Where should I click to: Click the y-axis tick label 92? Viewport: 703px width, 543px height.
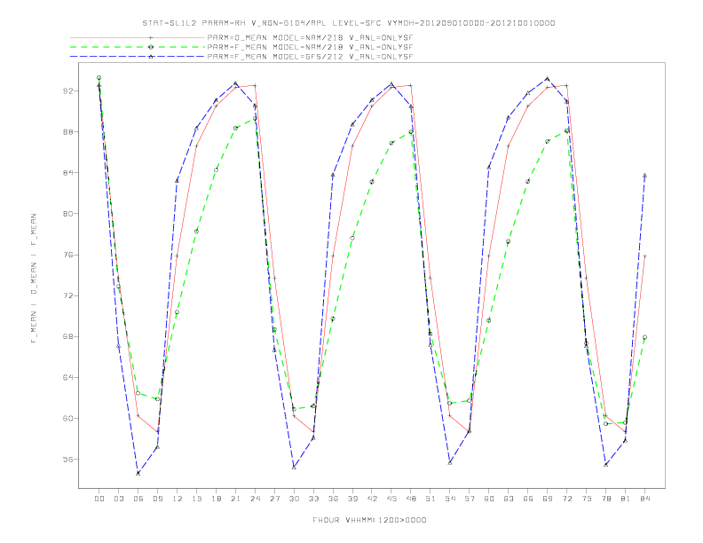[x=68, y=91]
